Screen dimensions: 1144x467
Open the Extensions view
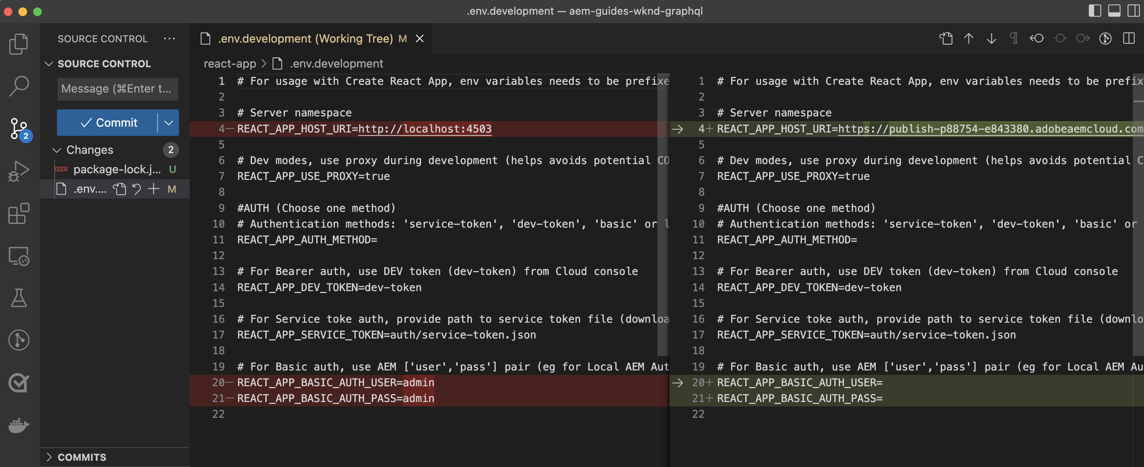tap(19, 214)
